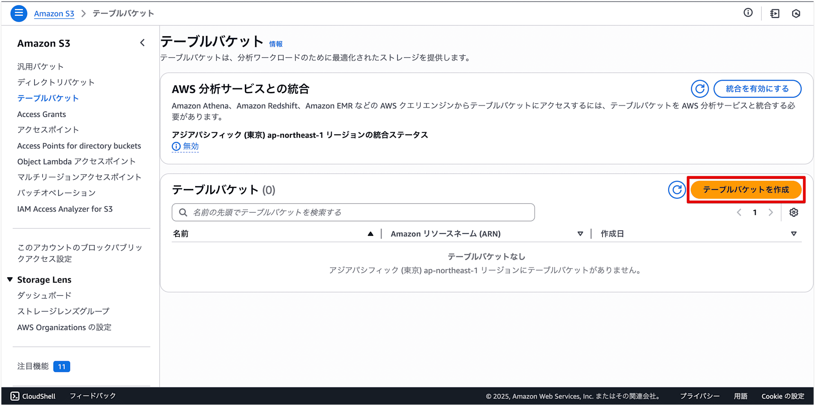The width and height of the screenshot is (815, 406).
Task: Refresh the table buckets list
Action: click(677, 190)
